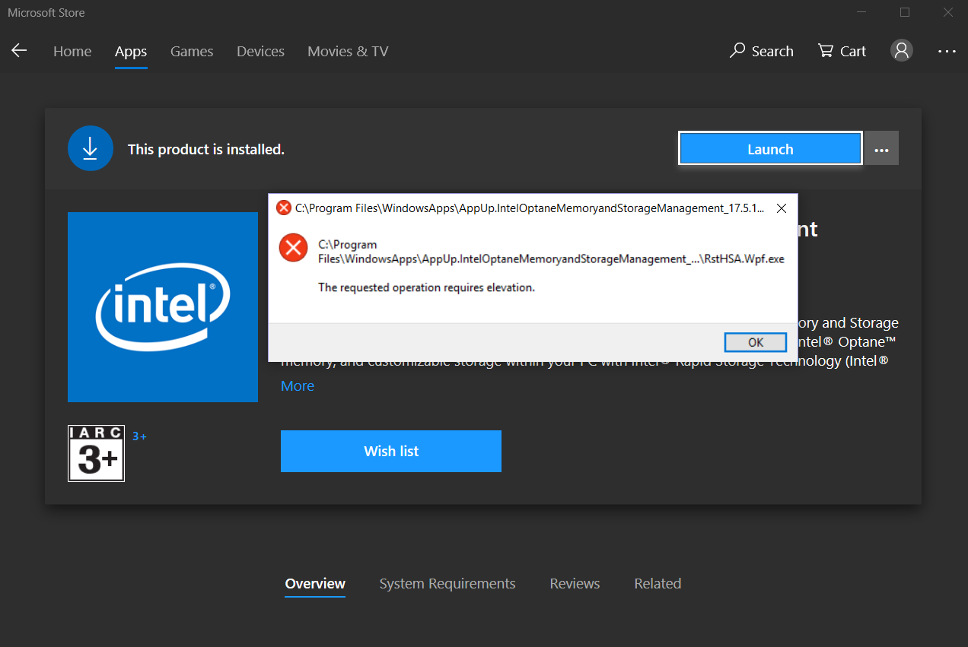This screenshot has width=968, height=647.
Task: Select the Apps tab
Action: [x=131, y=51]
